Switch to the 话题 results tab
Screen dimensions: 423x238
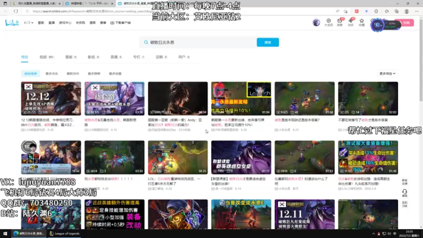(162, 57)
